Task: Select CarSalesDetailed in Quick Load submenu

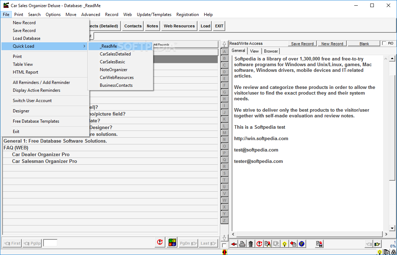Action: [120, 54]
